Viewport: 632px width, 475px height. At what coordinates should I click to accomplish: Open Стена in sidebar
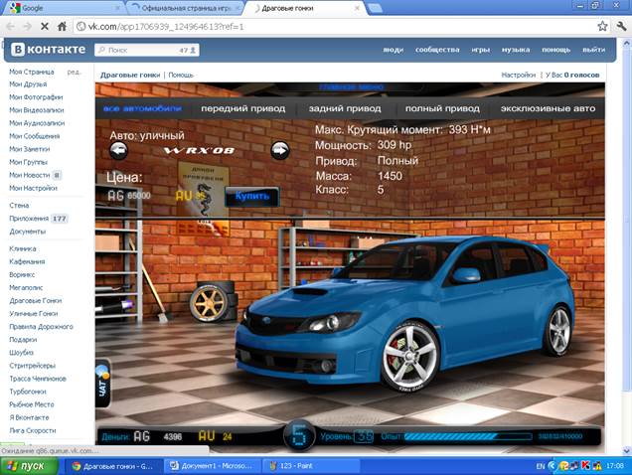19,206
